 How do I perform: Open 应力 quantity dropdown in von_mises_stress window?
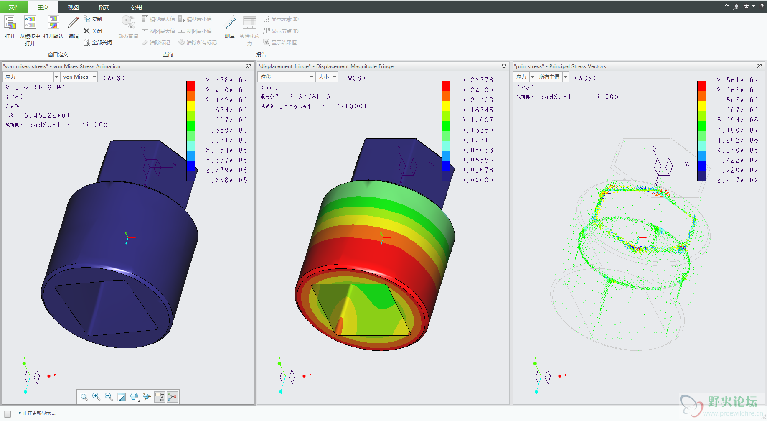56,77
